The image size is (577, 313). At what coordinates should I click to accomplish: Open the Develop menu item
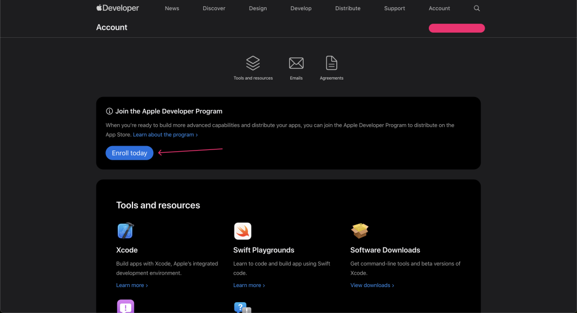pyautogui.click(x=301, y=8)
